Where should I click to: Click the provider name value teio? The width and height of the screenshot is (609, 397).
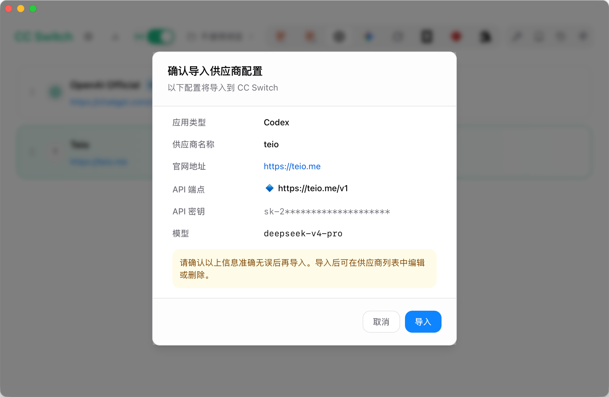click(x=271, y=144)
